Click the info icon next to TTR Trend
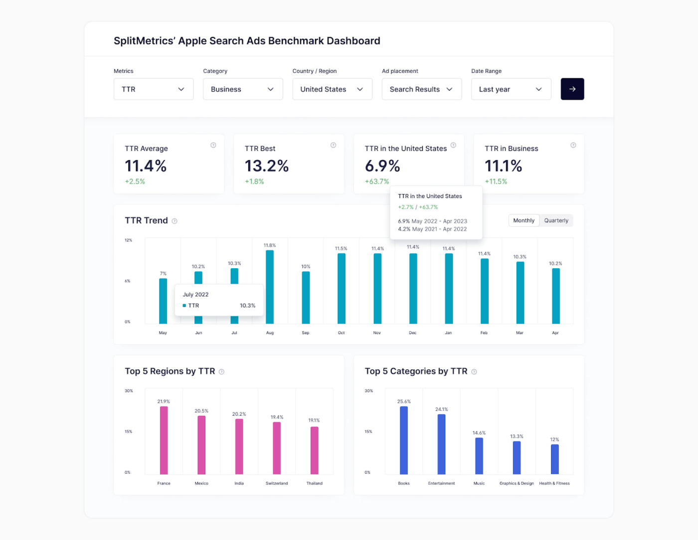Image resolution: width=698 pixels, height=540 pixels. click(x=174, y=221)
